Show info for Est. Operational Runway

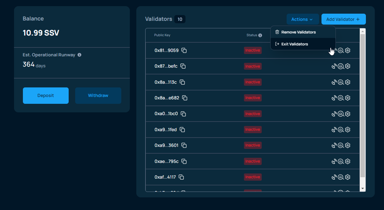click(x=79, y=55)
